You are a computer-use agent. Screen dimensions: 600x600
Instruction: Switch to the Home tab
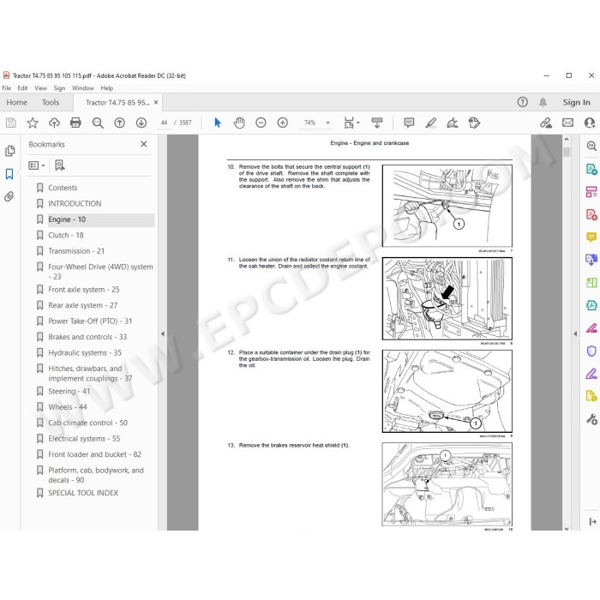[x=17, y=103]
